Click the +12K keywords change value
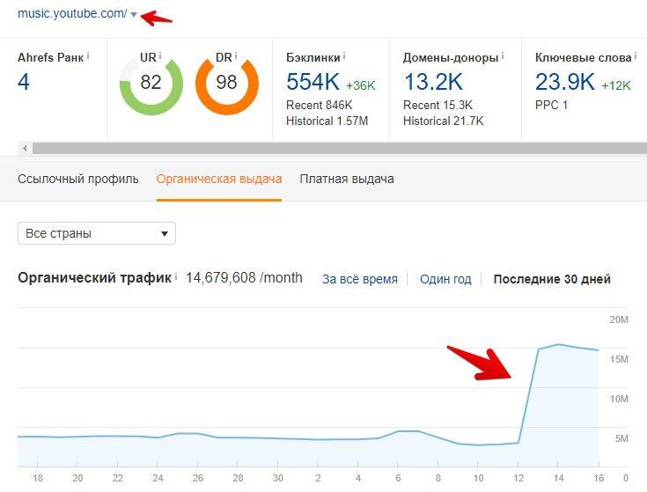The height and width of the screenshot is (492, 647). click(616, 85)
